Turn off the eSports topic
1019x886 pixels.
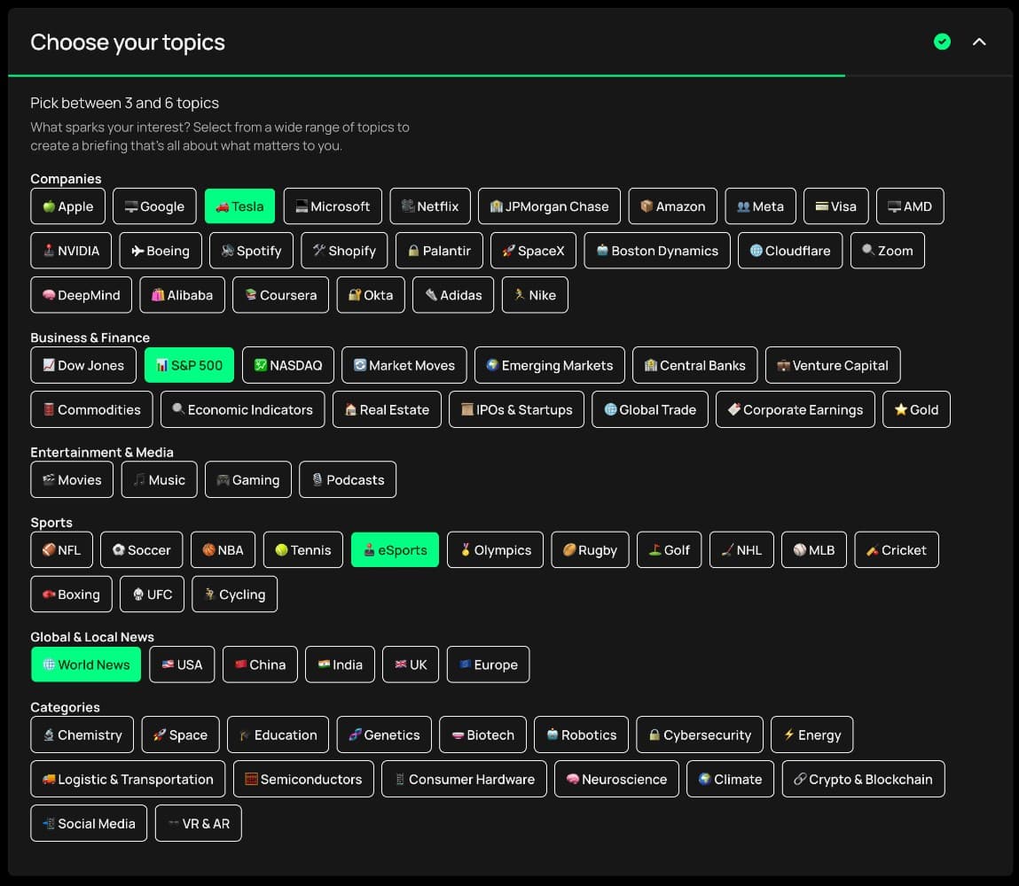pyautogui.click(x=396, y=550)
